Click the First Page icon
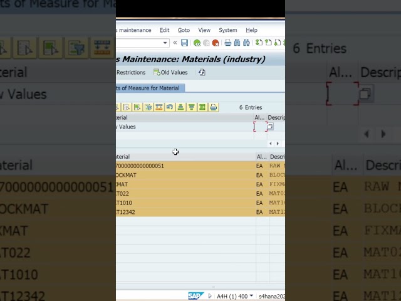This screenshot has width=401, height=301. 259,43
